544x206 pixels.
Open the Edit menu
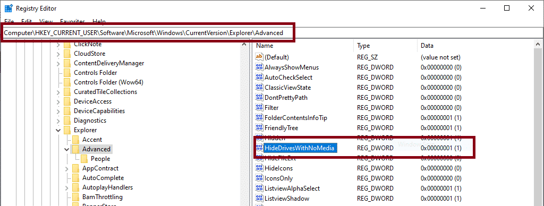[x=27, y=21]
